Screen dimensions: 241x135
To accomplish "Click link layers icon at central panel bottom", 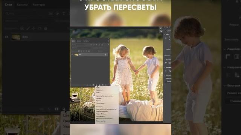I will (x=87, y=85).
